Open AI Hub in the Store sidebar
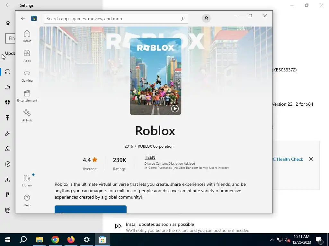The width and height of the screenshot is (329, 246). click(x=27, y=116)
